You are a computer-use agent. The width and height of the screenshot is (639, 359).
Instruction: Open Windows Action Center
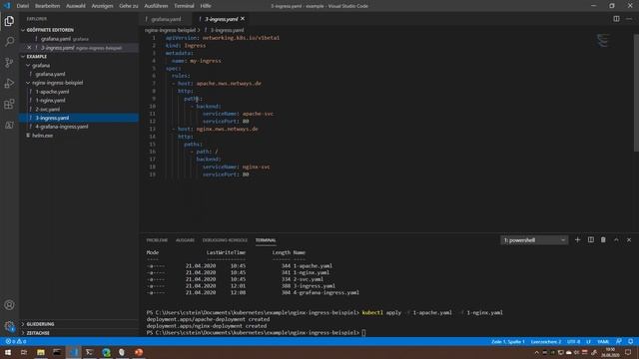click(x=628, y=352)
